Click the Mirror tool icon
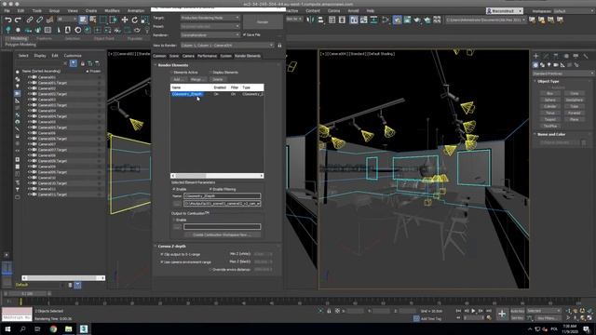 pos(310,20)
